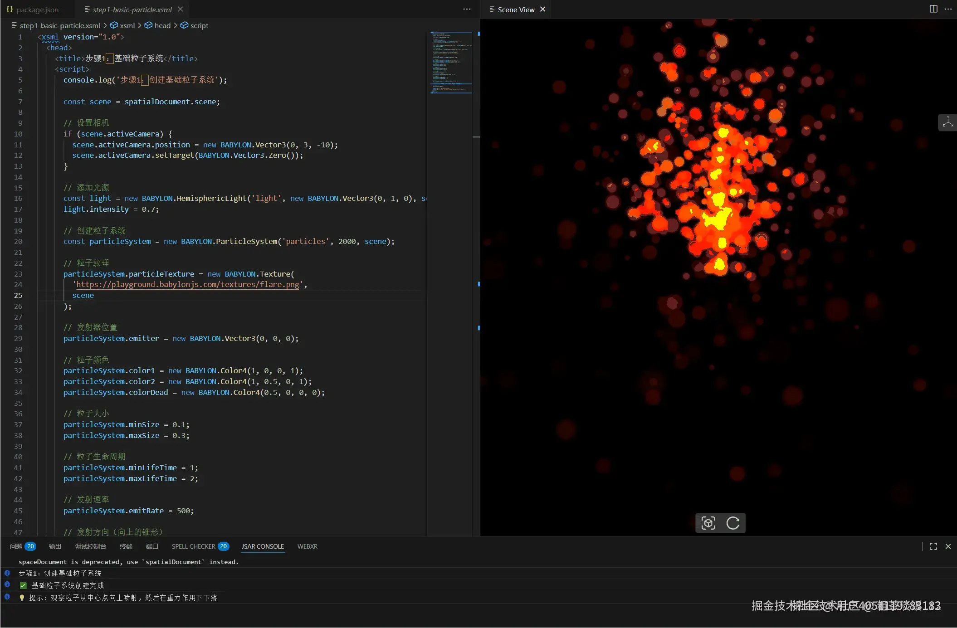Switch to the 问题 problems tab
The height and width of the screenshot is (628, 957).
click(x=16, y=546)
